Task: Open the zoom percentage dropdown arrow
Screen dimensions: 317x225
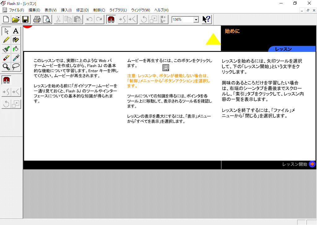Action: coord(196,19)
